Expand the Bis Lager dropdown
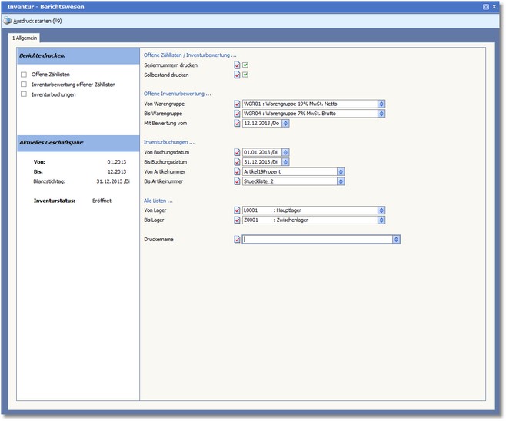 tap(381, 220)
